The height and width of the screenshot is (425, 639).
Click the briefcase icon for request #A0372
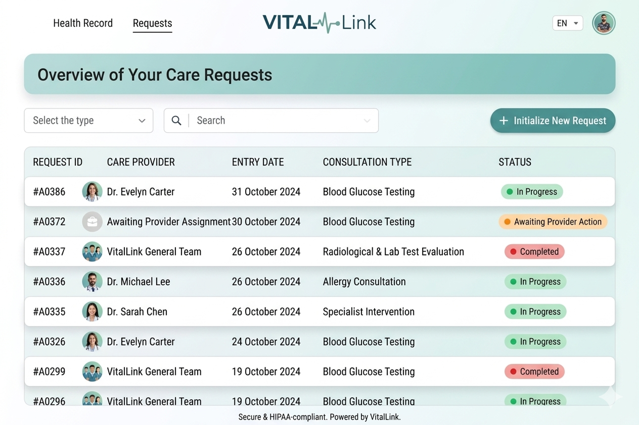click(x=92, y=222)
